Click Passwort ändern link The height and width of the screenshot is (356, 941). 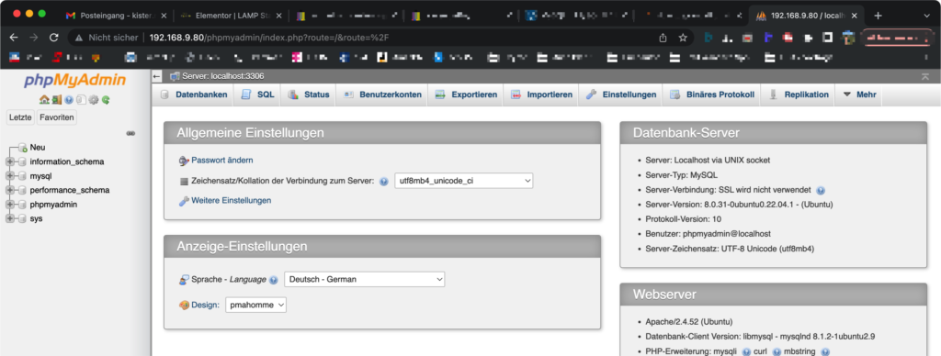[222, 161]
